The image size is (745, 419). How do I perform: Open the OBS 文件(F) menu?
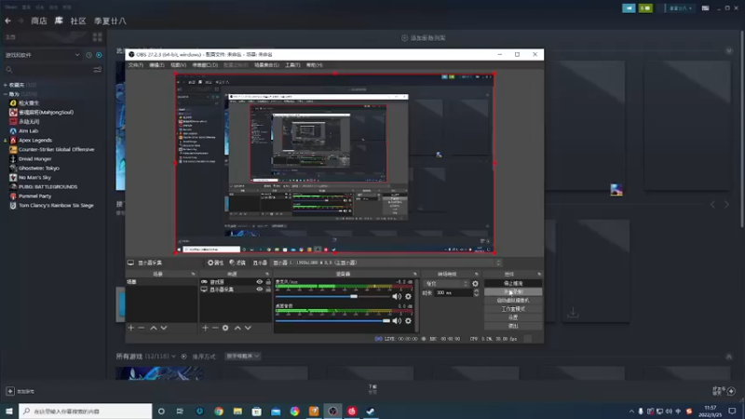[135, 65]
